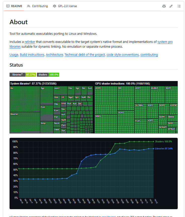This screenshot has width=185, height=217.
Task: Open the system prx libraries link
Action: tap(165, 42)
